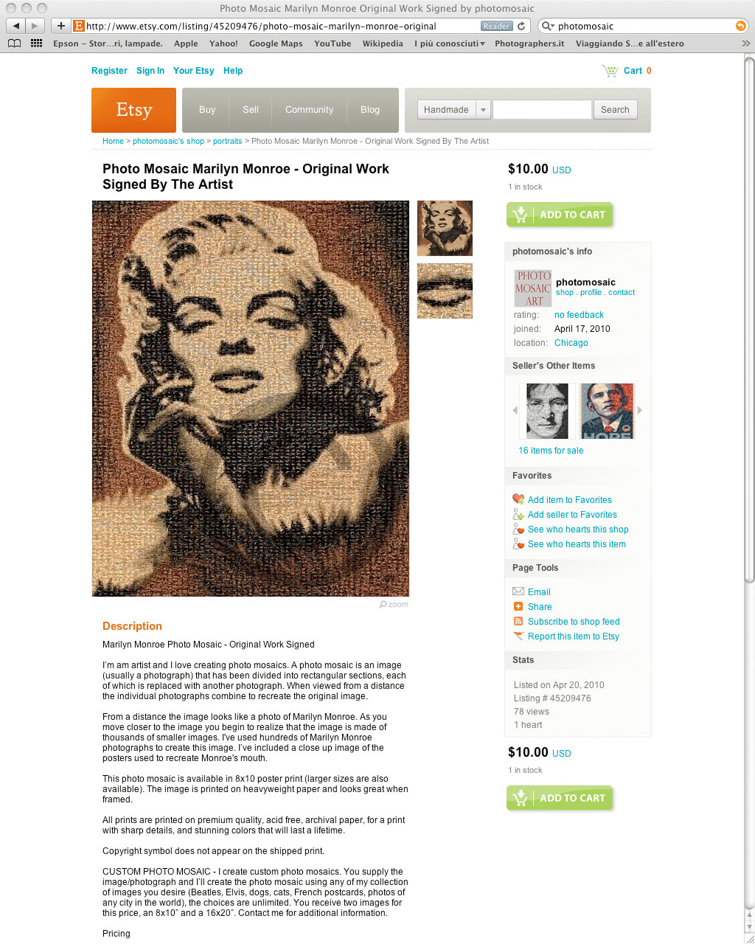The width and height of the screenshot is (755, 944).
Task: Open the Top Sites grid icon
Action: pos(36,44)
